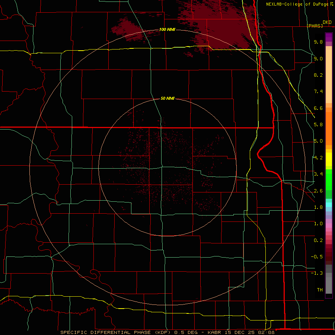Click the 6.6 legend value
Screen dimensions: 335x335
[x=318, y=108]
